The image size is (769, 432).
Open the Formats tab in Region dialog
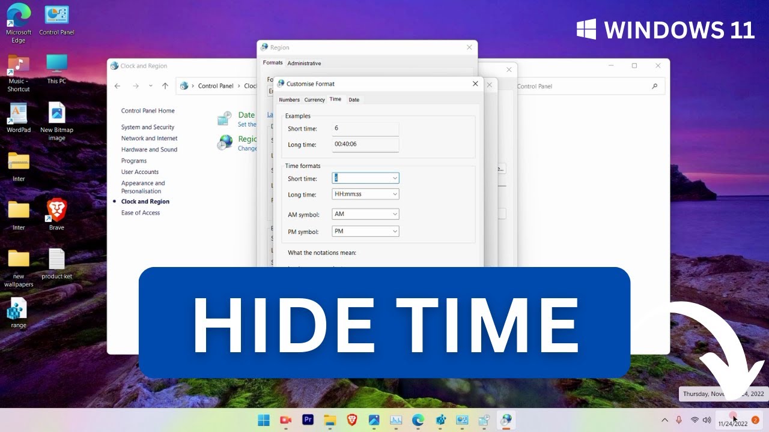coord(273,63)
